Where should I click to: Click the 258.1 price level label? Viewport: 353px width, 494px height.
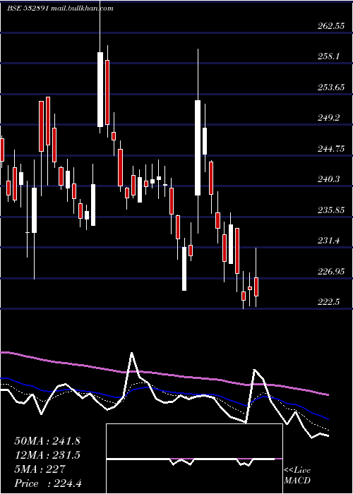tap(330, 56)
